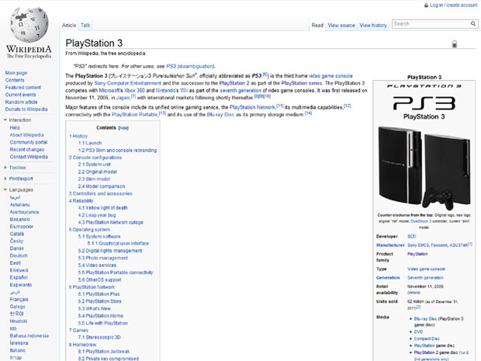Open Featured content link
The width and height of the screenshot is (481, 361).
click(23, 87)
